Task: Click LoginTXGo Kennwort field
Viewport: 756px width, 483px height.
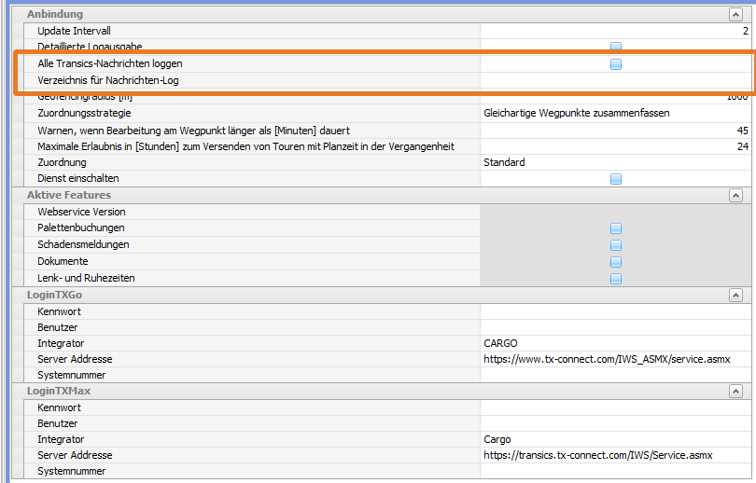Action: (615, 310)
